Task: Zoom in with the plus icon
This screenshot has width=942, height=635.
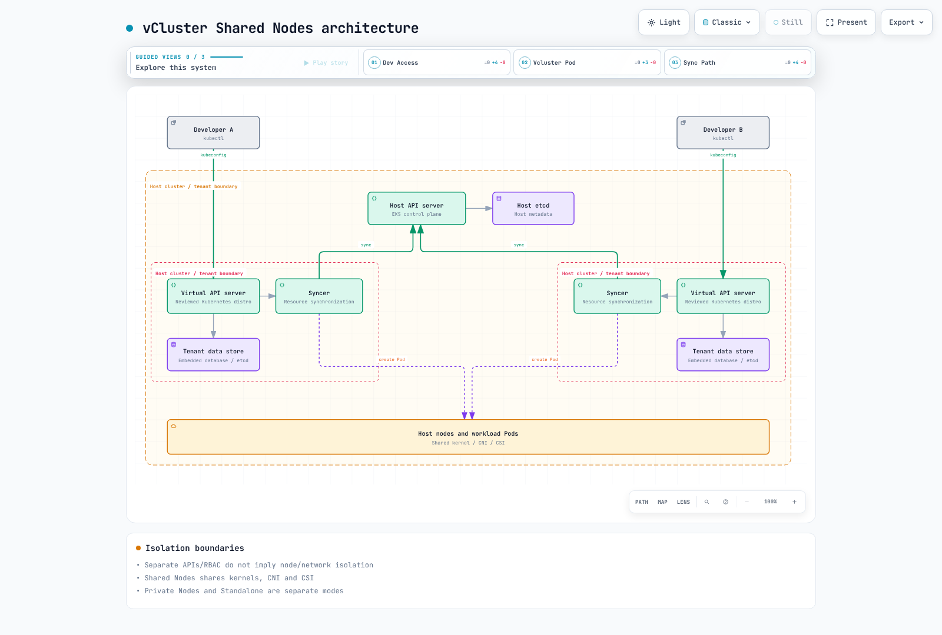Action: (x=794, y=502)
